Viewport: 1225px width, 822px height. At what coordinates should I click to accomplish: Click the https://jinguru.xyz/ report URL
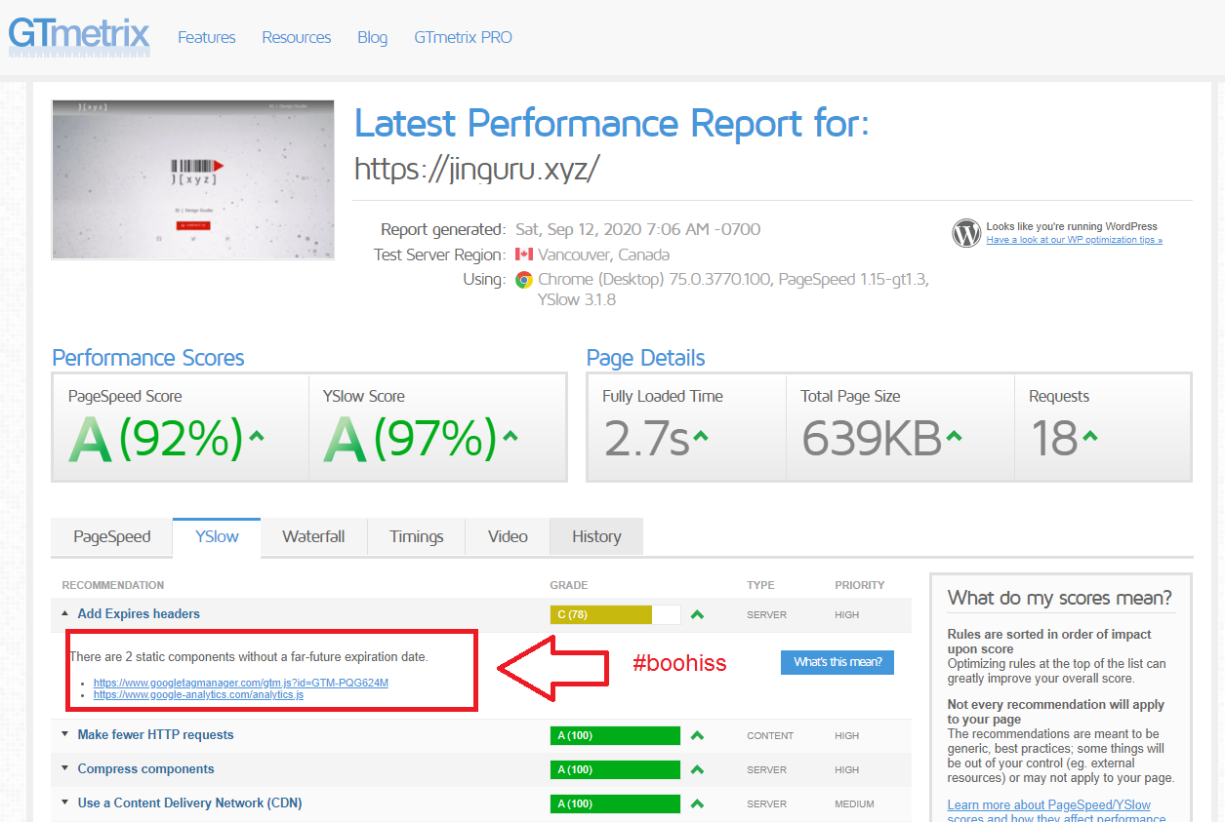476,170
